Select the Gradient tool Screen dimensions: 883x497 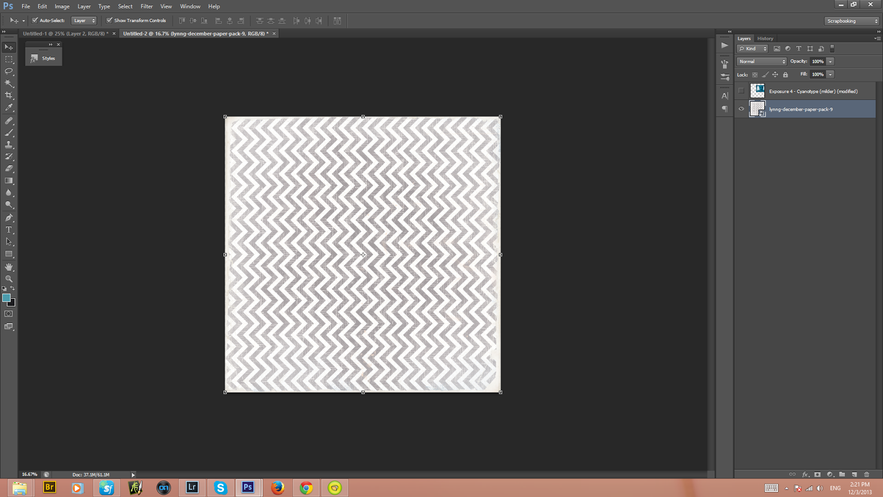point(9,181)
